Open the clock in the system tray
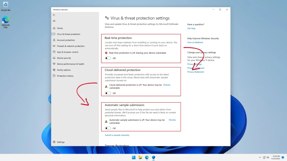This screenshot has height=161, width=287. (275, 157)
